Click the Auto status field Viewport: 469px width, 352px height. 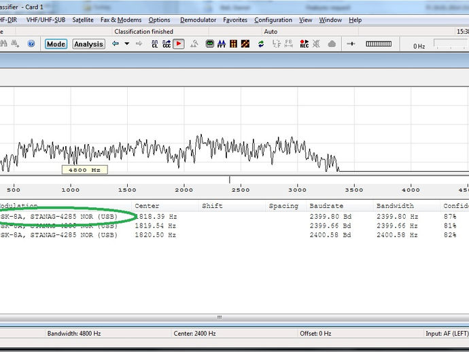[x=271, y=32]
